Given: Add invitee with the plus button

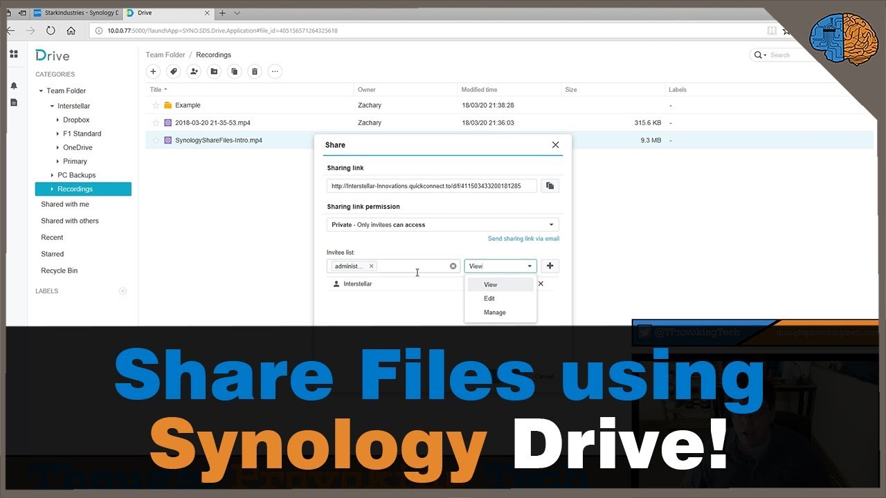Looking at the screenshot, I should [550, 266].
